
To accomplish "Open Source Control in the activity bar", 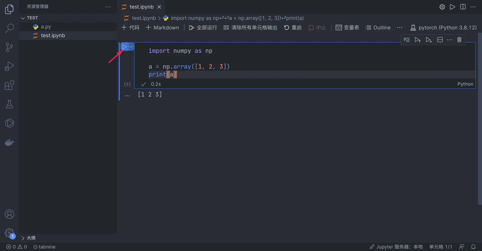I will pyautogui.click(x=9, y=47).
